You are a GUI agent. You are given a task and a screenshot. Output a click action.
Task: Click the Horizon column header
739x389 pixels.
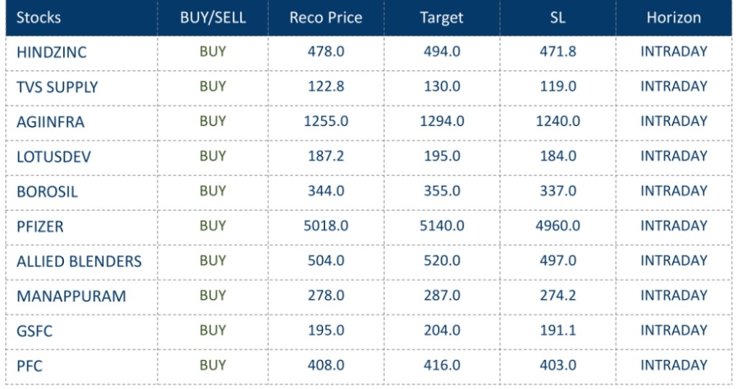674,17
